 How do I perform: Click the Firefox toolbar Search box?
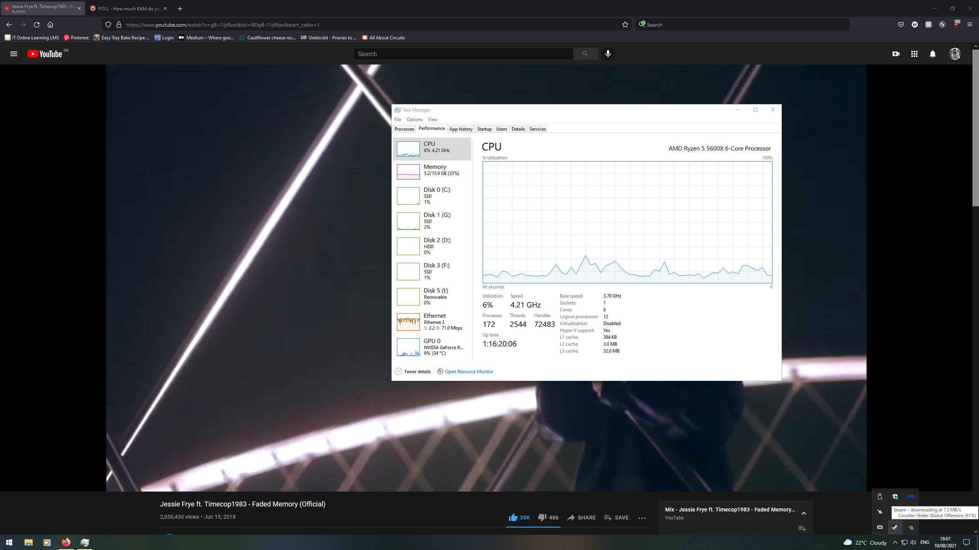(742, 25)
